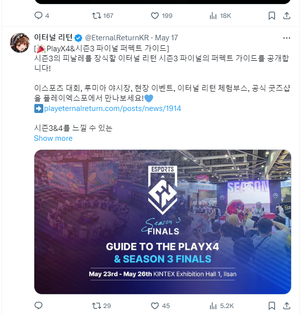This screenshot has height=315, width=303.
Task: Open the 이터널 리턴 display name
Action: (53, 37)
